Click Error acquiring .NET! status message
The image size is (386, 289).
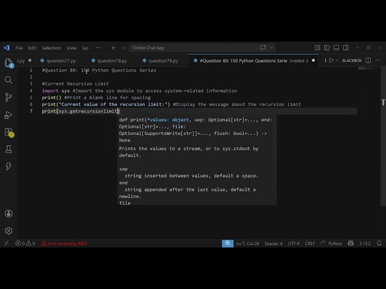[x=64, y=243]
